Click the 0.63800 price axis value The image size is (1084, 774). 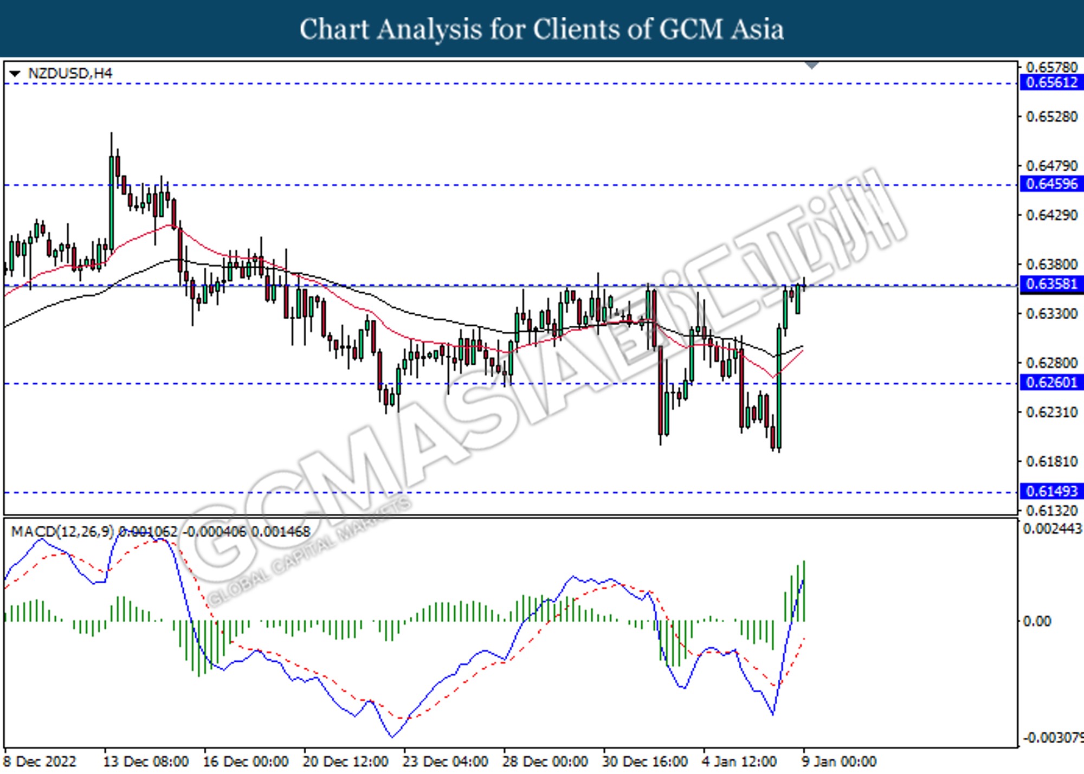[x=1052, y=265]
